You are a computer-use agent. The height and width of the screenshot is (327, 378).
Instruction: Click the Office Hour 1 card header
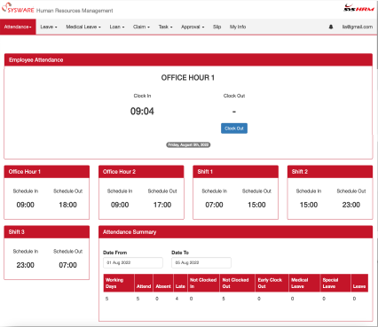pos(46,172)
